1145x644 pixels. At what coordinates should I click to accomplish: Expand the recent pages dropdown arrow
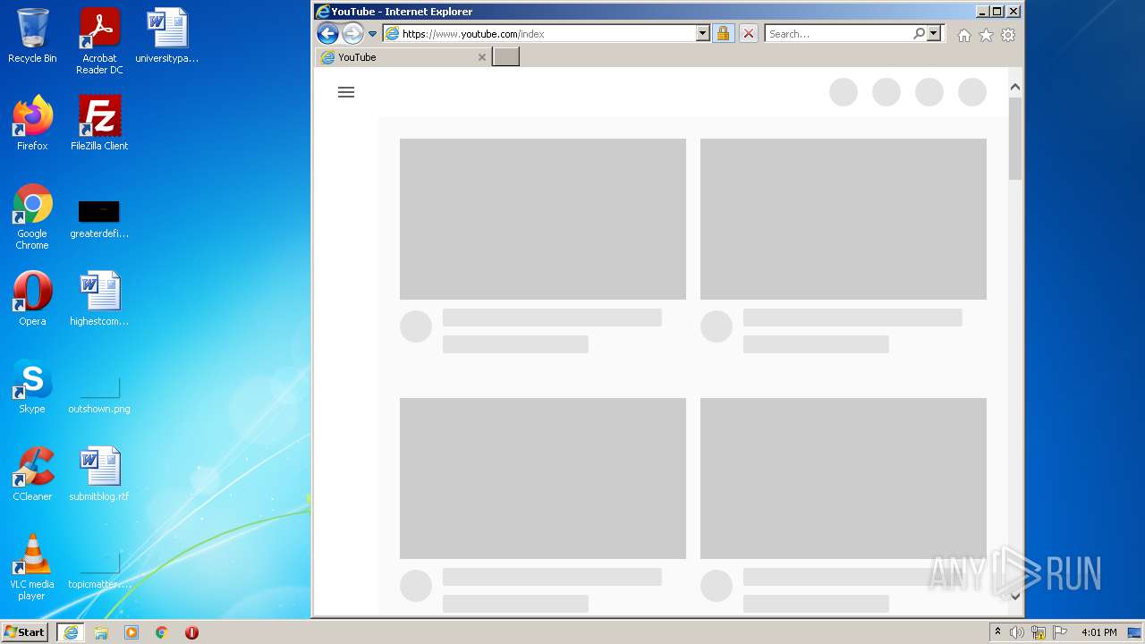373,34
